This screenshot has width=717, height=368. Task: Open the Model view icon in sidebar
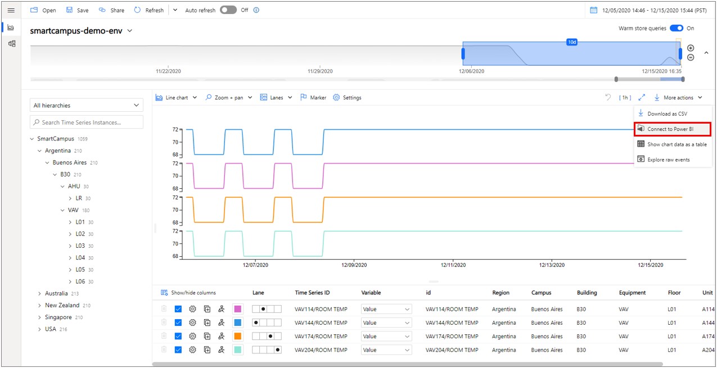click(x=11, y=43)
